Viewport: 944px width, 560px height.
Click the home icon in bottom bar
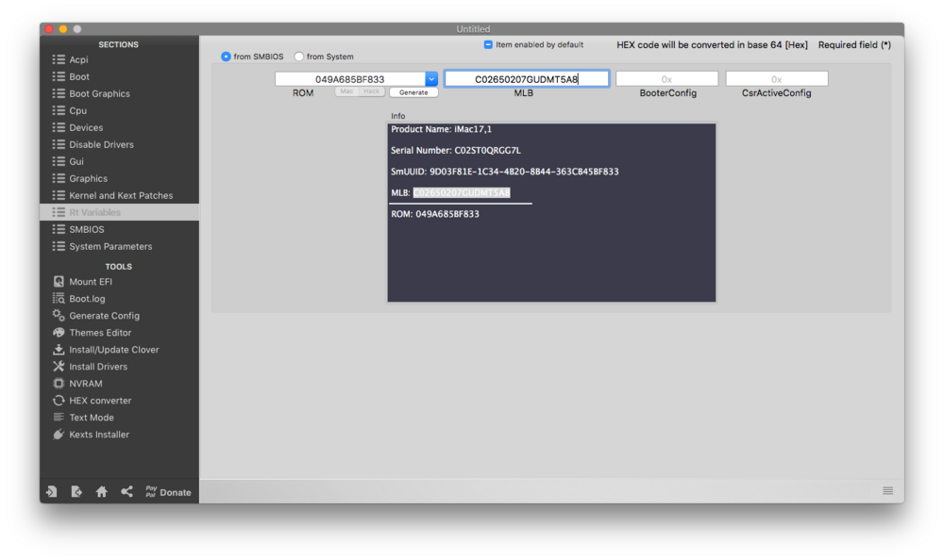pyautogui.click(x=101, y=492)
